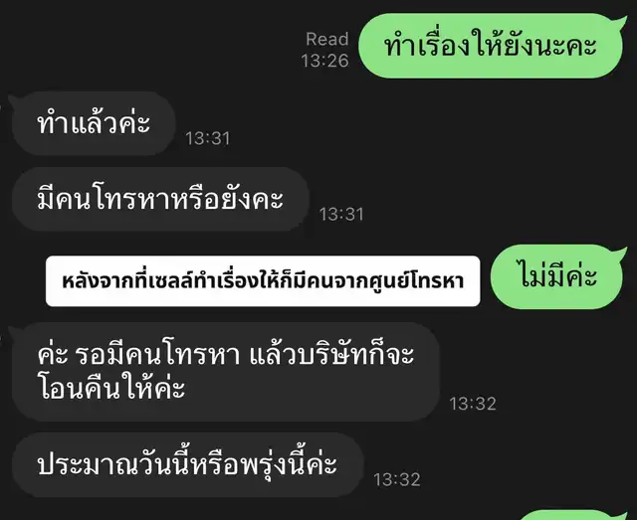Tap the "Read" status label
Image resolution: width=637 pixels, height=520 pixels.
(x=327, y=40)
